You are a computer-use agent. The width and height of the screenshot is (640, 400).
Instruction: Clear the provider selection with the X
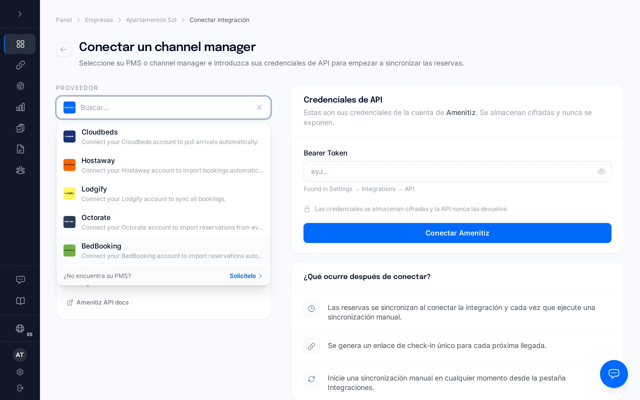point(259,107)
